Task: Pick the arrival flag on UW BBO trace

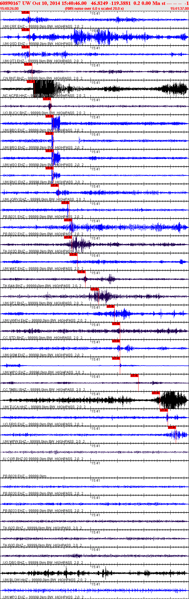Action: pos(50,116)
